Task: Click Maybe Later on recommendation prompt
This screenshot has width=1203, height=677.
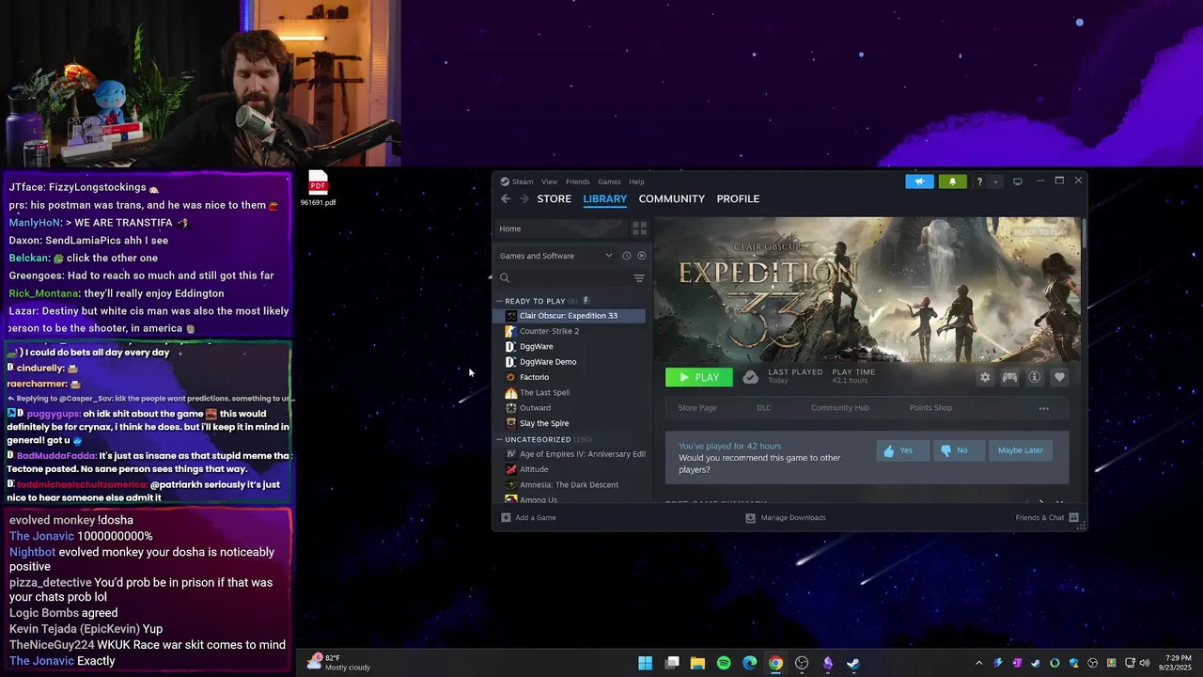Action: (x=1020, y=450)
